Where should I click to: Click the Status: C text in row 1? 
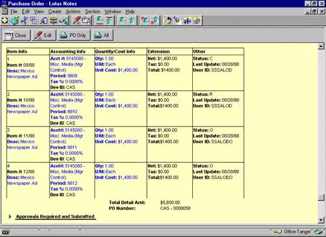pyautogui.click(x=203, y=58)
